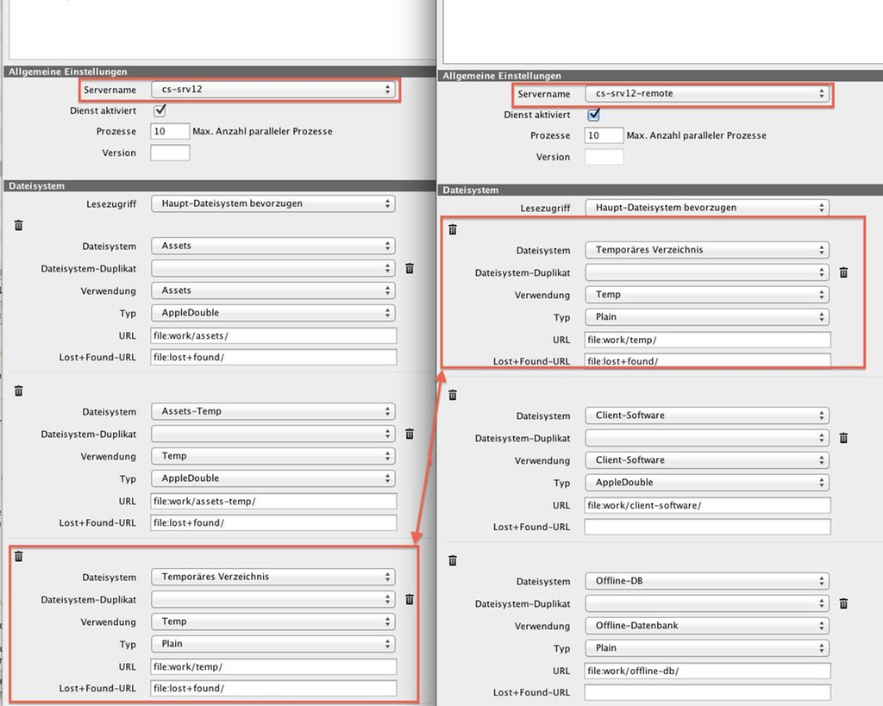The width and height of the screenshot is (883, 706).
Task: Uncheck Dienst aktiviert for server cs-srv12
Action: click(160, 110)
